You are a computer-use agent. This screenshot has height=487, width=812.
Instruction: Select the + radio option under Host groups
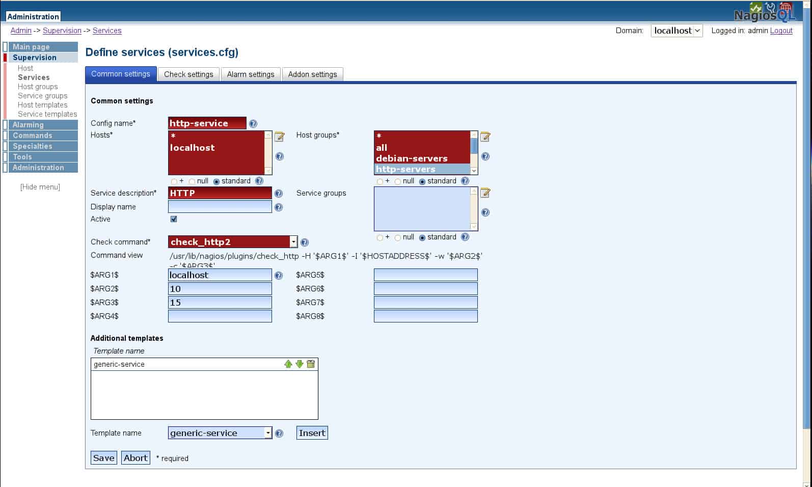pos(380,181)
